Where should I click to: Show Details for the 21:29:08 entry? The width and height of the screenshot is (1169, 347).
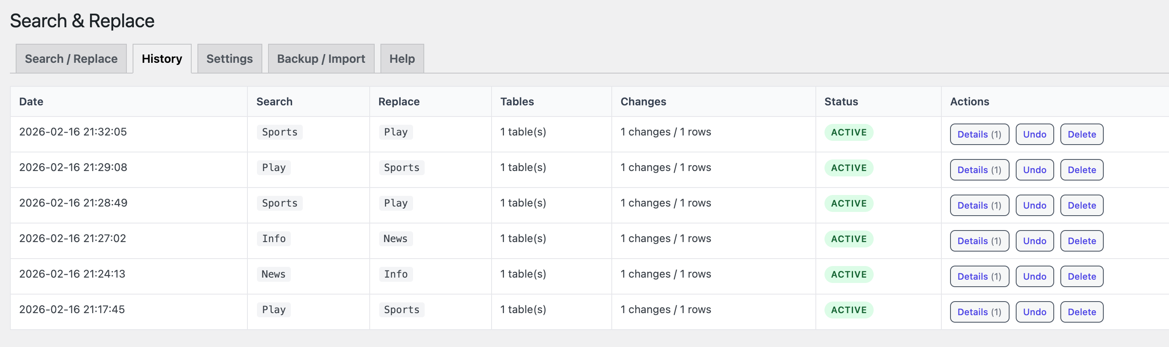tap(979, 170)
